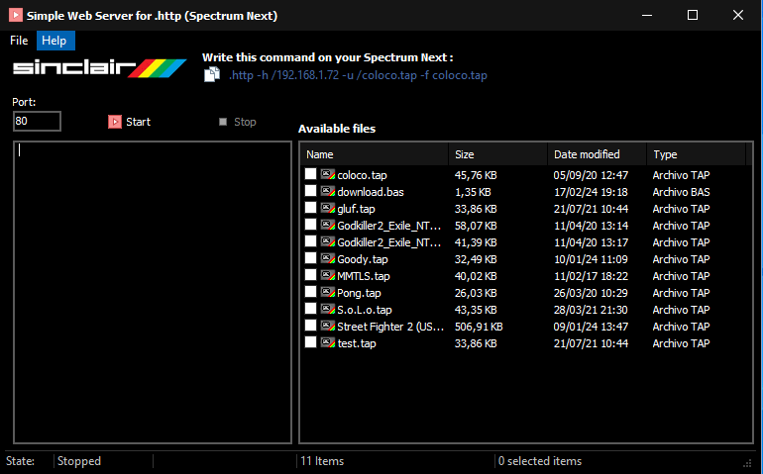This screenshot has width=763, height=474.
Task: Enable the MMTLS.tap checkbox
Action: click(310, 275)
